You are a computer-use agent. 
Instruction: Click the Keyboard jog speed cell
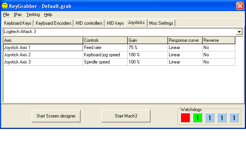click(x=105, y=55)
